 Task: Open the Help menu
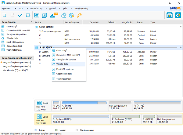pyautogui.click(x=65, y=9)
